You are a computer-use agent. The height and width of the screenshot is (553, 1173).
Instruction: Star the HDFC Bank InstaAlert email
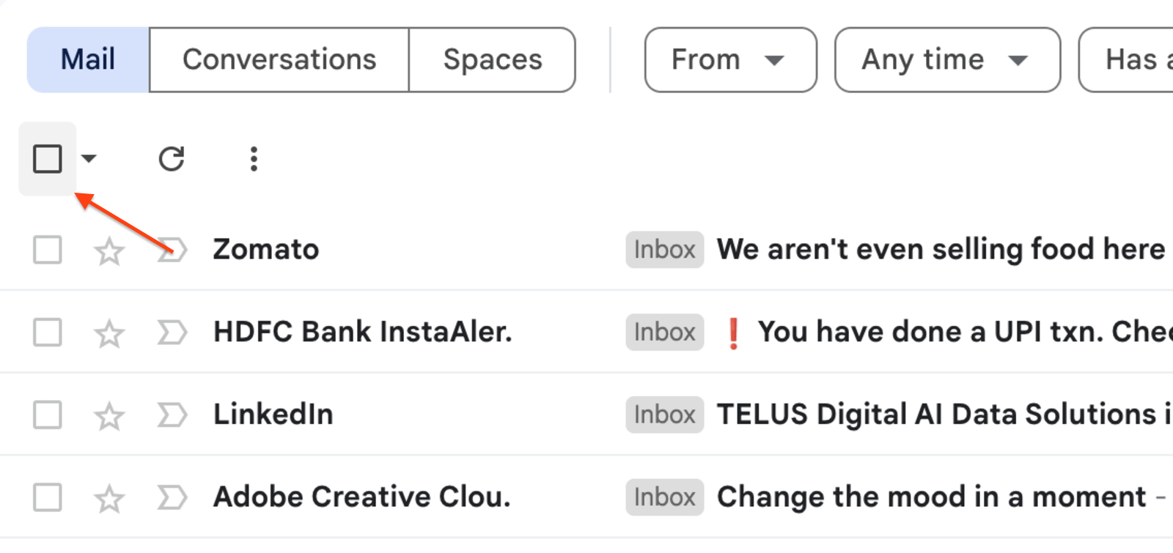click(x=109, y=332)
